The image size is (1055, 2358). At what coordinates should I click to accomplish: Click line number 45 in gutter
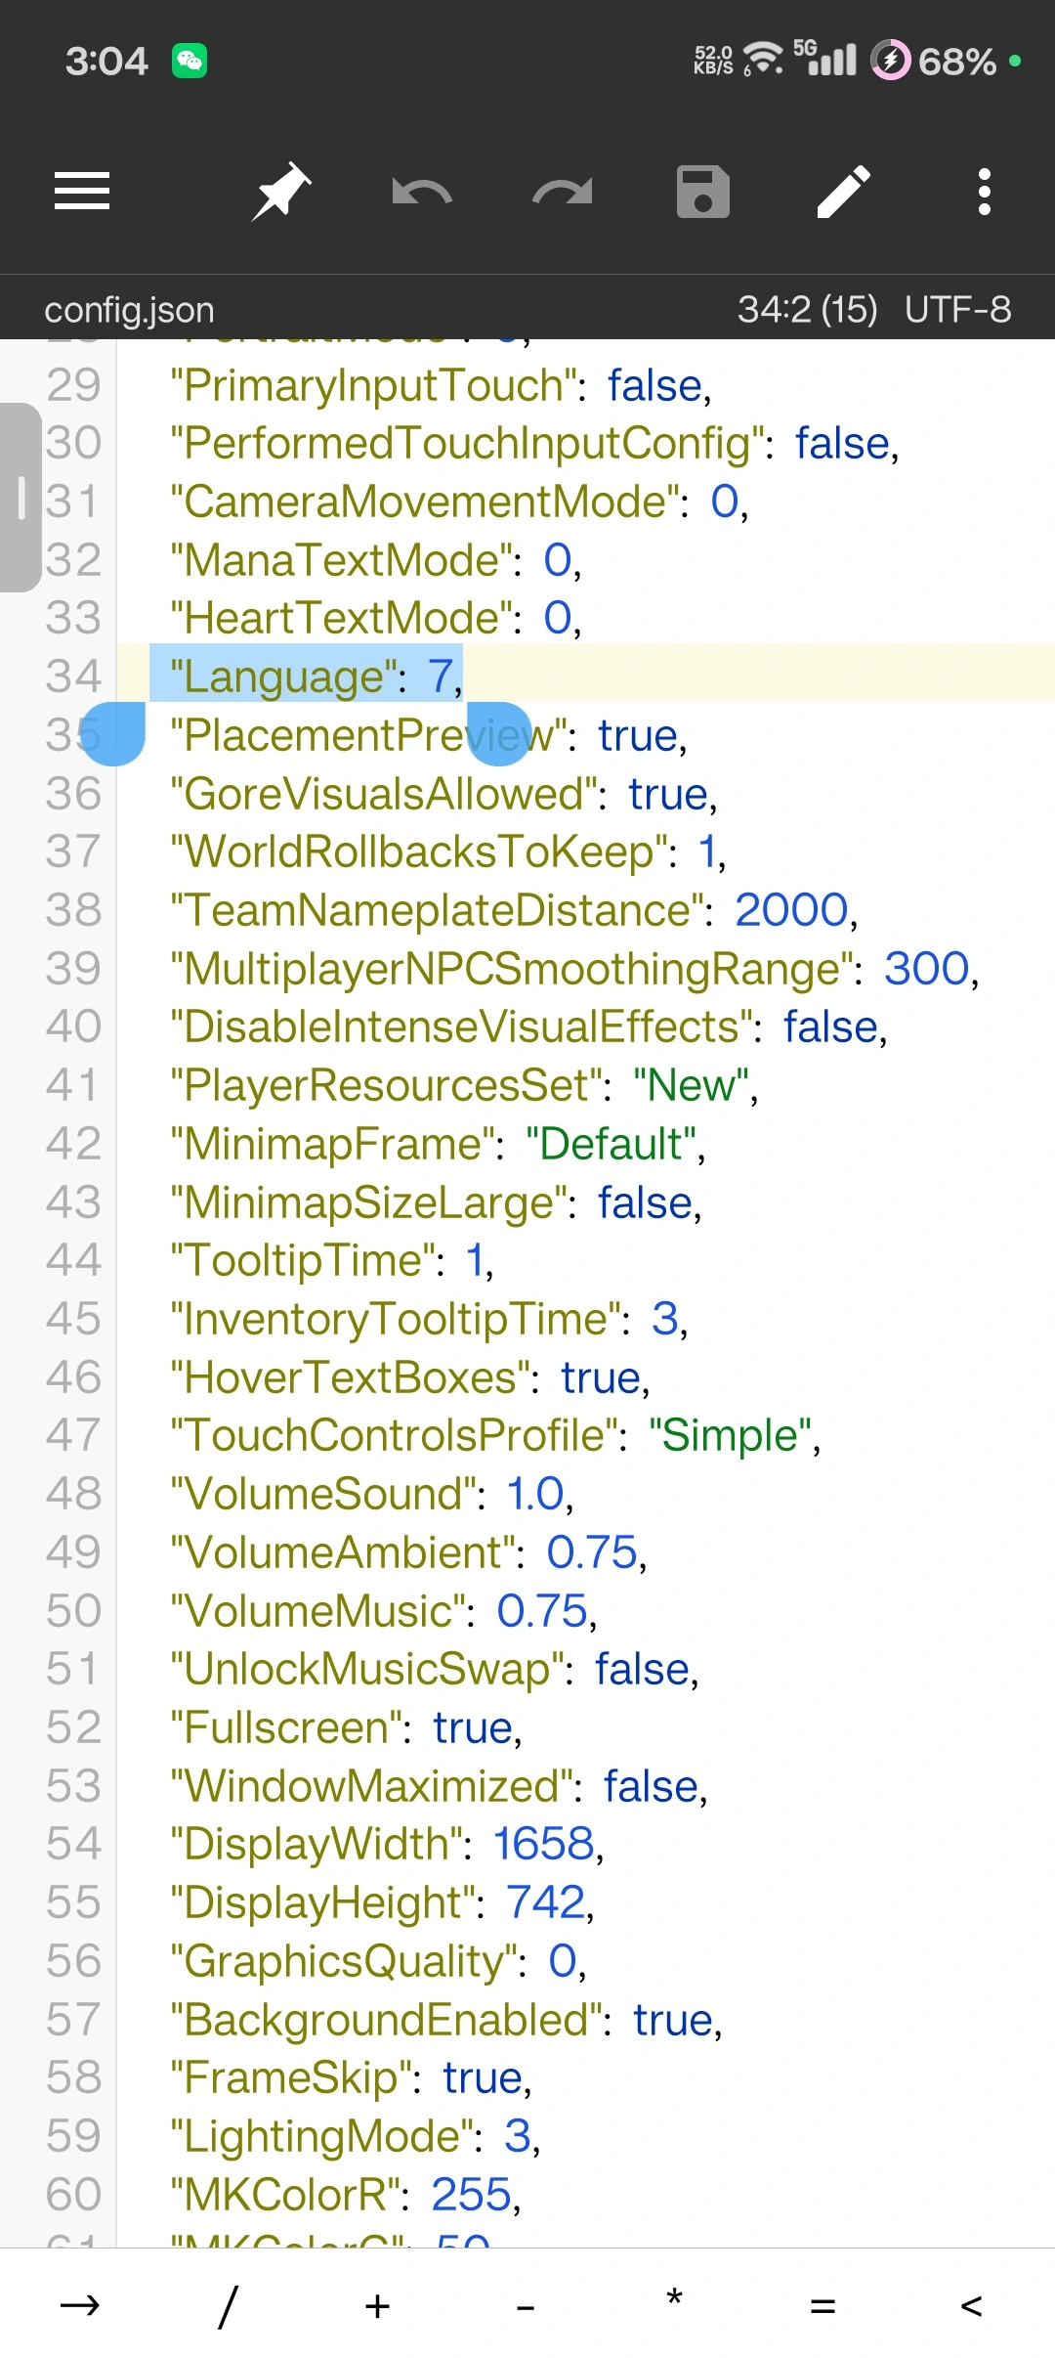tap(73, 1319)
